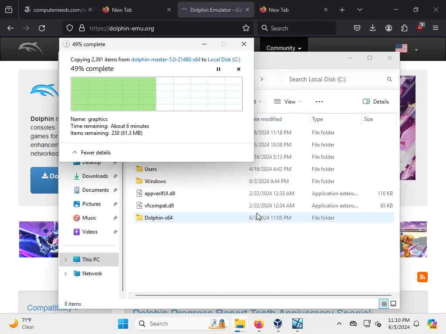446x334 pixels.
Task: Open the Community menu on the Dolphin site
Action: pos(284,48)
